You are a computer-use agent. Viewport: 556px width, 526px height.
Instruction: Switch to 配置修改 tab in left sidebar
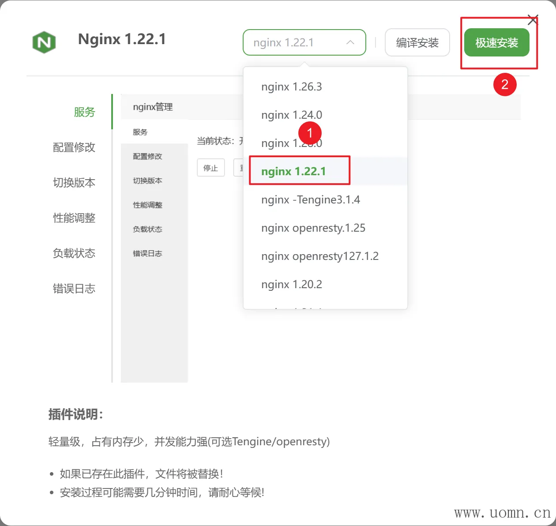[74, 147]
